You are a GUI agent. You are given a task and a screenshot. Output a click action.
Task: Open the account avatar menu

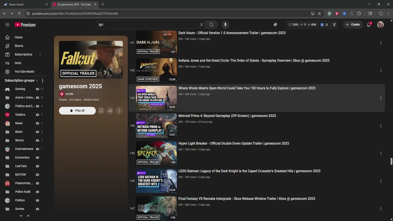380,25
